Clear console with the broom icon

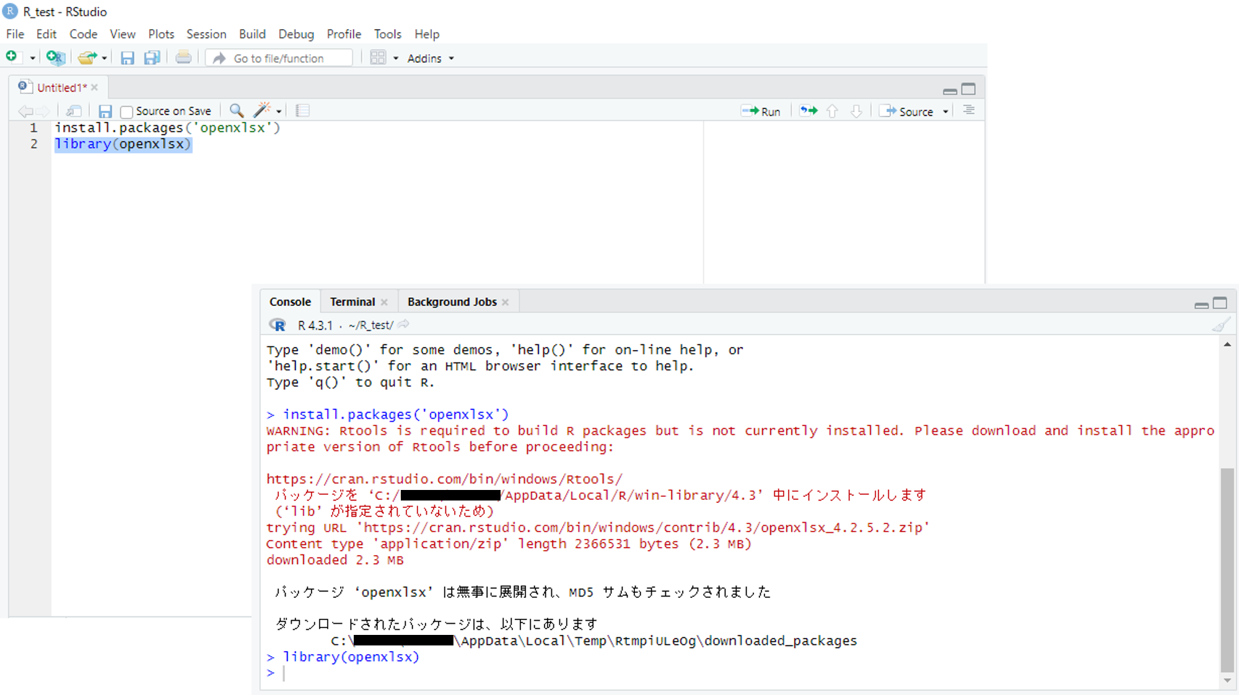pos(1220,325)
